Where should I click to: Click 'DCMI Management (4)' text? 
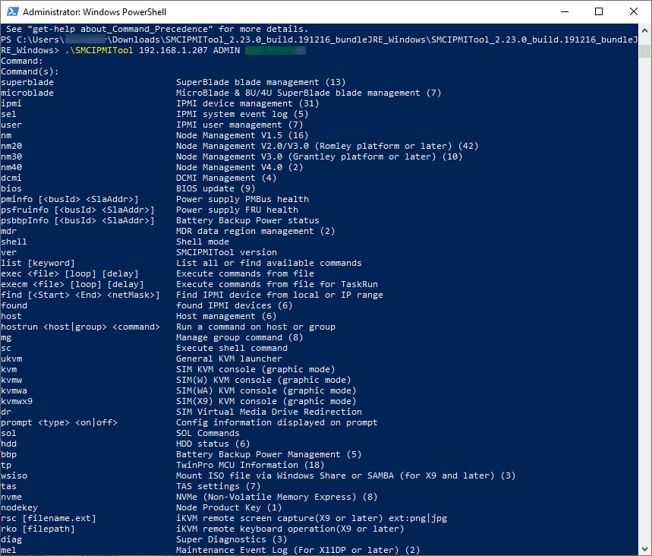click(226, 178)
